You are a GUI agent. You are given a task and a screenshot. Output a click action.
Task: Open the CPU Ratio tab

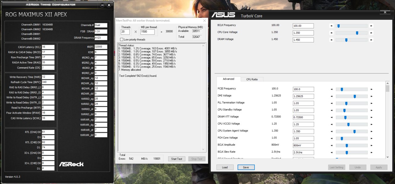pyautogui.click(x=252, y=79)
